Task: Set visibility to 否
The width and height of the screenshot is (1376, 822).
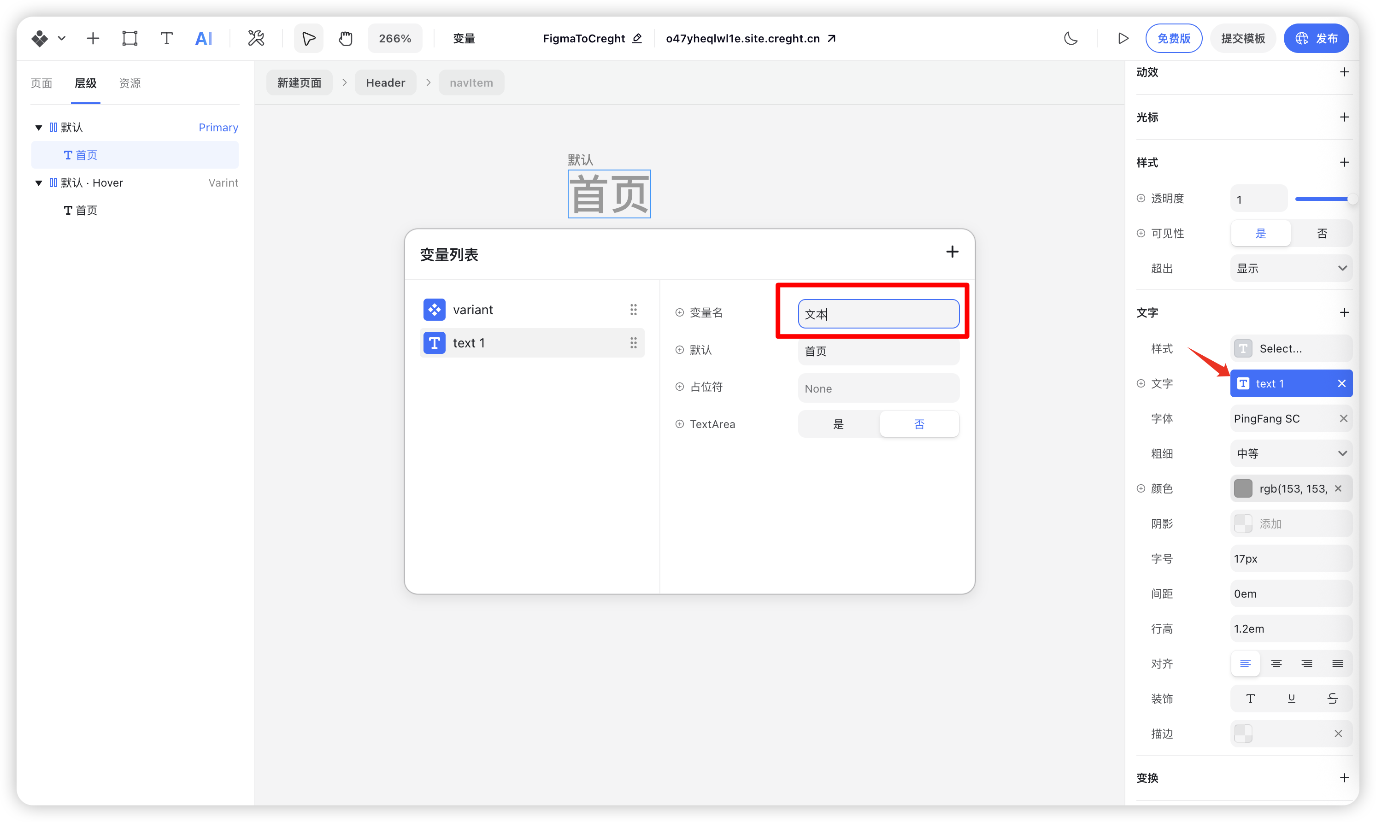Action: coord(1322,233)
